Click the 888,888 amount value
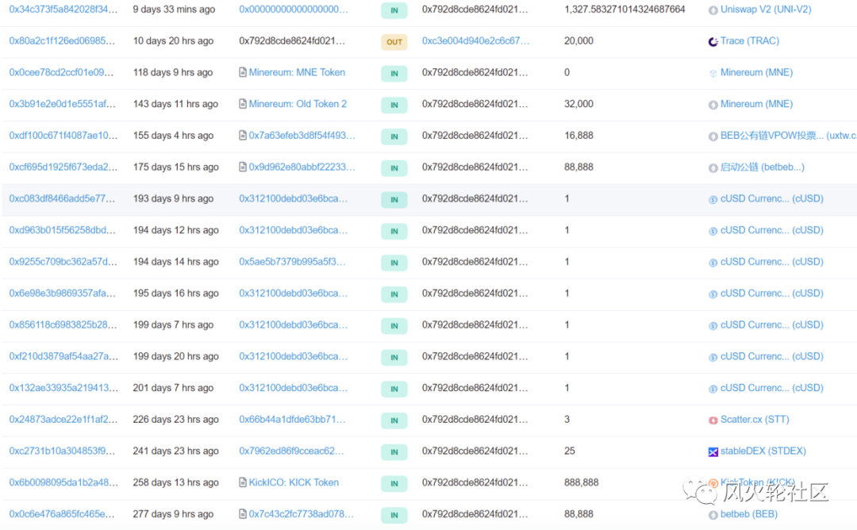This screenshot has width=857, height=530. 582,482
